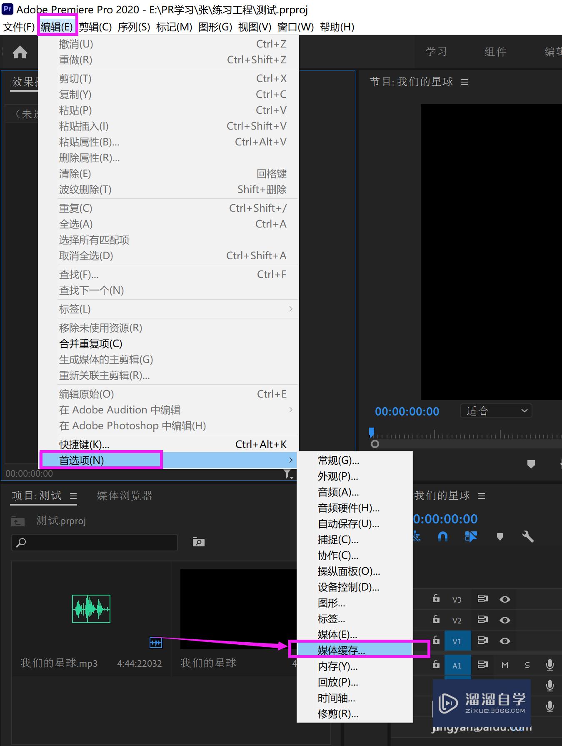The image size is (562, 746).
Task: Click the audio badge icon on 我们的星球.mp3
Action: (x=156, y=643)
